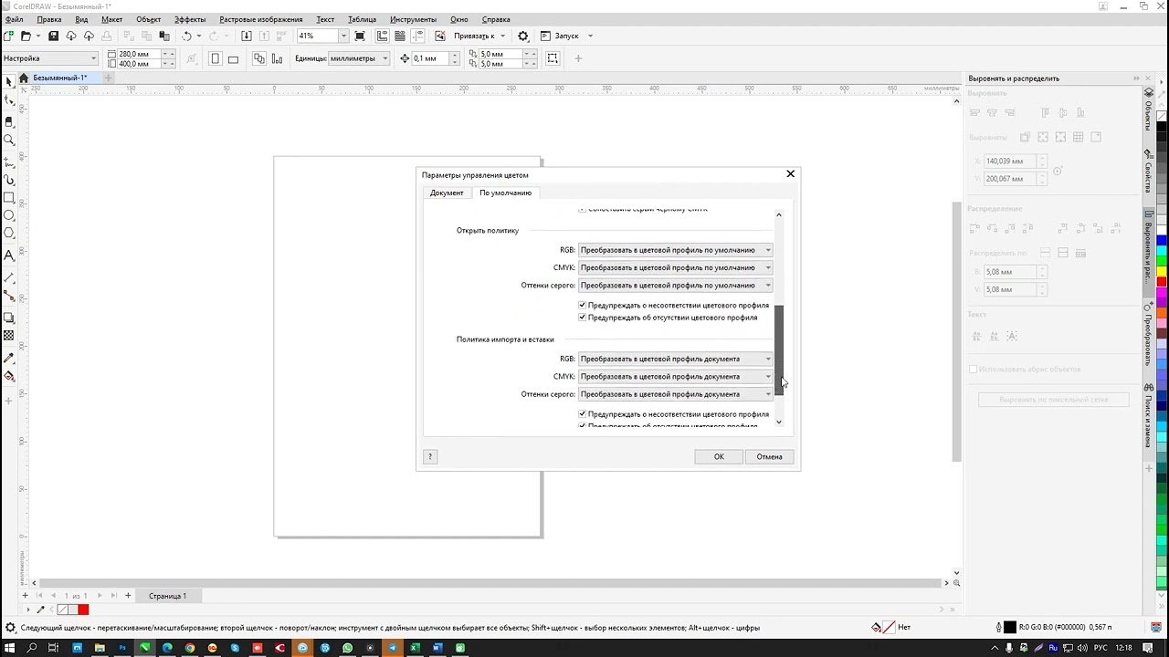Open the Оттенки серого dropdown in the Политика импорта и вставки section
The height and width of the screenshot is (657, 1169).
pyautogui.click(x=676, y=394)
